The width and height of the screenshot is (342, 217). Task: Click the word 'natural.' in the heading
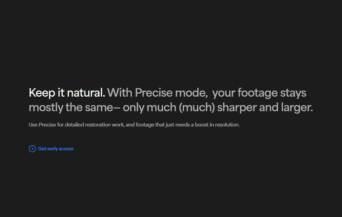[86, 93]
